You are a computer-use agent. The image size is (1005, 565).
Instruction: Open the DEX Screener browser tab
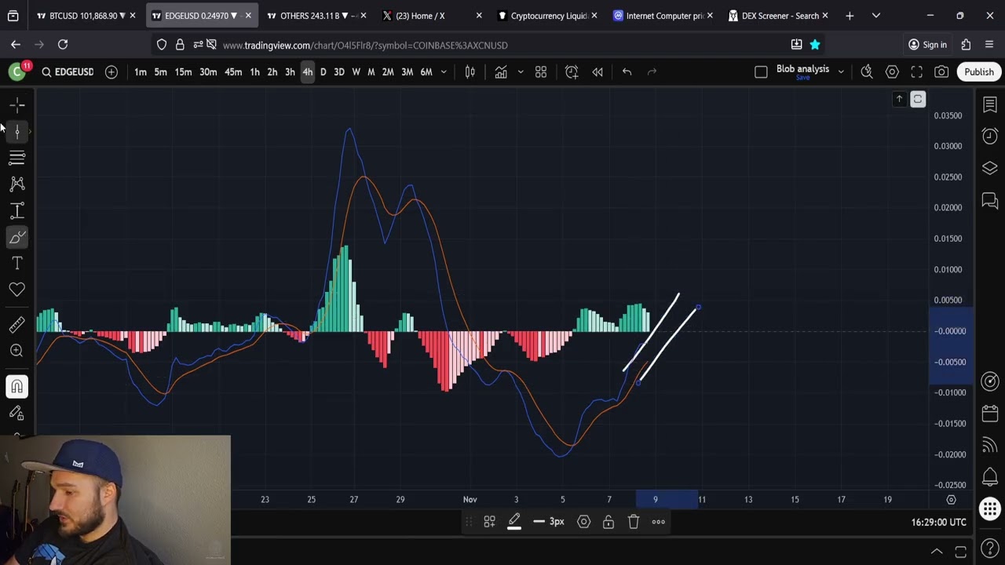(780, 16)
